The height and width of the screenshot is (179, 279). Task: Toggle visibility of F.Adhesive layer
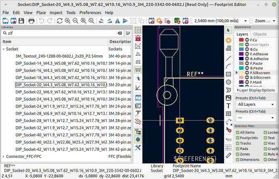pos(247,54)
